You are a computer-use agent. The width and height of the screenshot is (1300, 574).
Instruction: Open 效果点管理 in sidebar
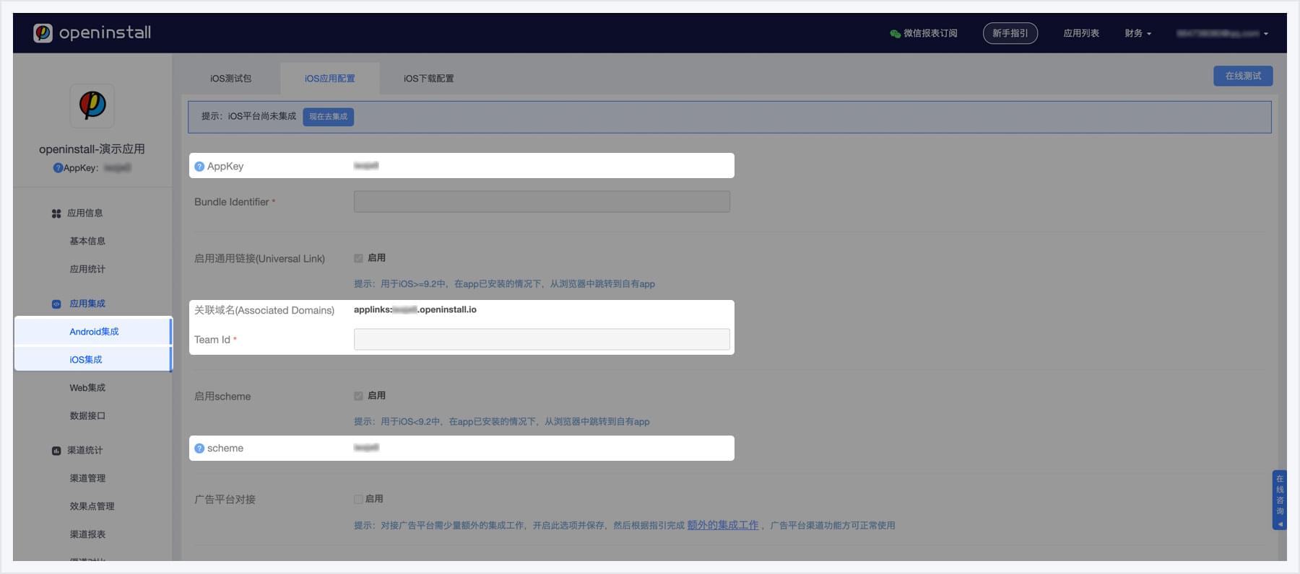(x=92, y=506)
